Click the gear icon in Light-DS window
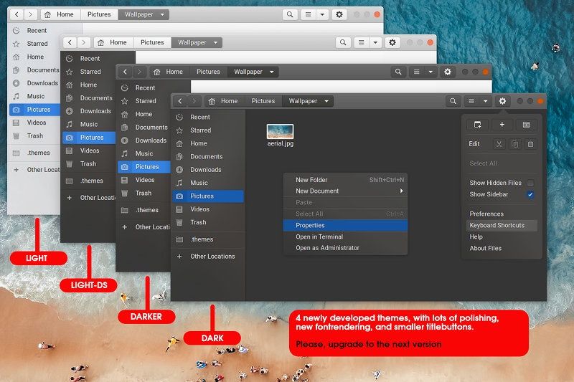This screenshot has width=574, height=382. point(392,42)
